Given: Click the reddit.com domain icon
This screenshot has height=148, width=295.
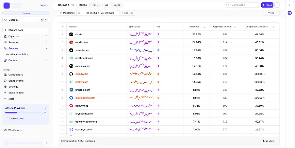Looking at the screenshot, I should coord(71,42).
